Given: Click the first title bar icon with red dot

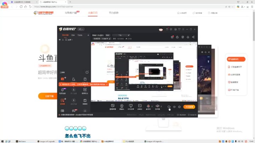Looking at the screenshot, I should 167,29.
